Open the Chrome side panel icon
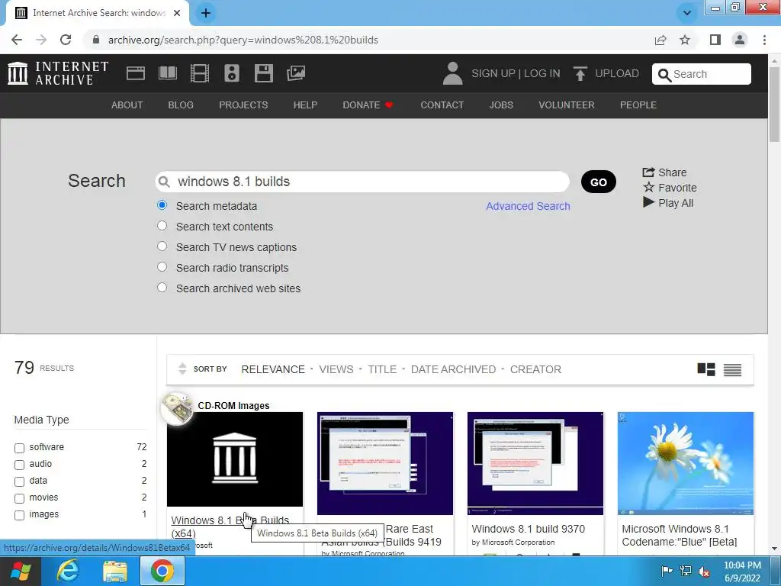Image resolution: width=781 pixels, height=586 pixels. click(715, 40)
